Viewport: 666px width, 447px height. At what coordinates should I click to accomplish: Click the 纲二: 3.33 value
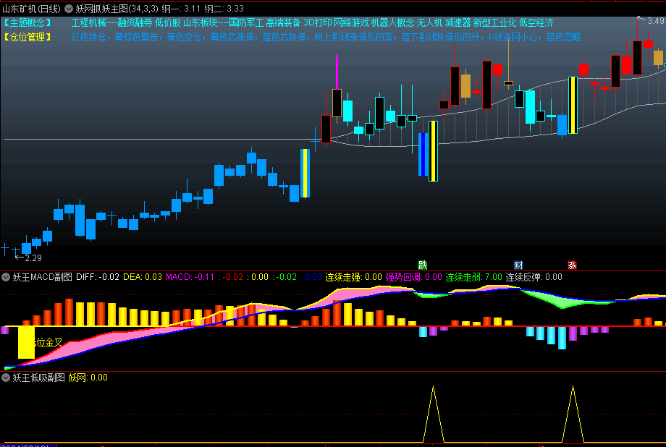[x=224, y=9]
